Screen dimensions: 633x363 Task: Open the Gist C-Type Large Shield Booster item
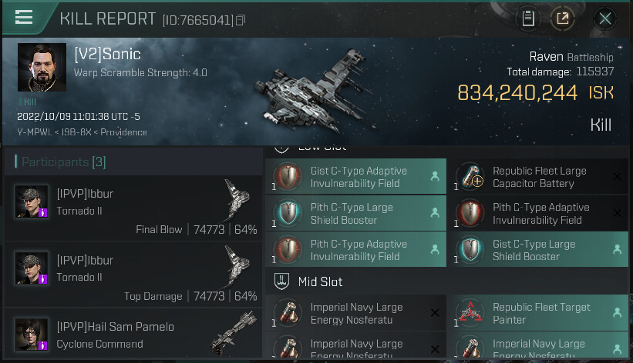pos(537,250)
